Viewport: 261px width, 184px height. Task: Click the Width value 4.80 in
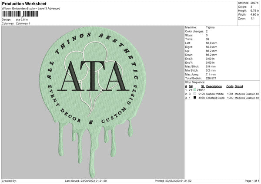255,15
